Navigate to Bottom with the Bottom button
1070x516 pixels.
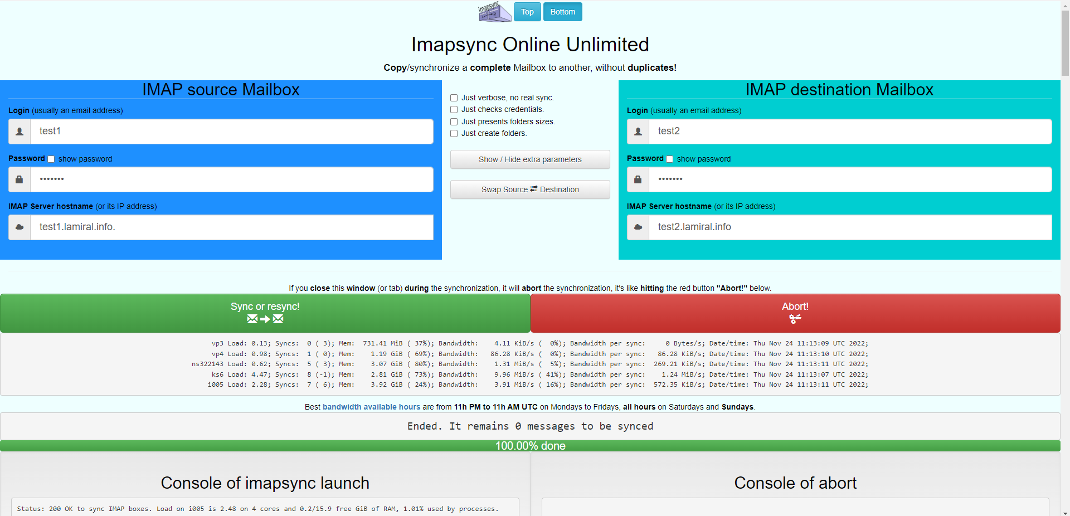[x=562, y=12]
